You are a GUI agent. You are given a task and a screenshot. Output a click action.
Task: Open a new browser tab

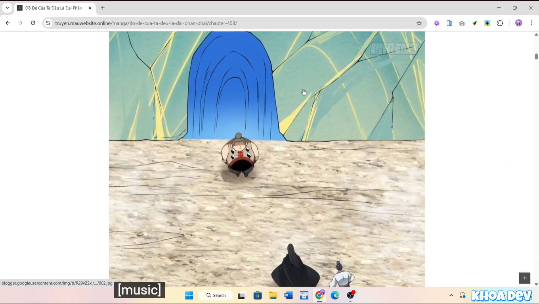[x=103, y=8]
